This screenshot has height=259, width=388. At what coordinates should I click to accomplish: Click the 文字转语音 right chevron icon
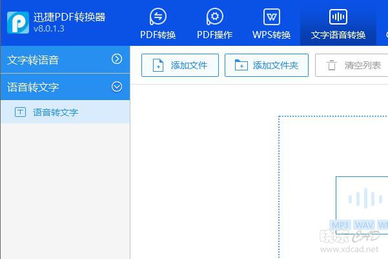tap(117, 59)
